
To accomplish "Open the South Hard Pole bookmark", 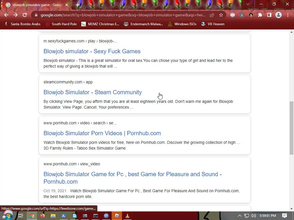I will tap(61, 24).
